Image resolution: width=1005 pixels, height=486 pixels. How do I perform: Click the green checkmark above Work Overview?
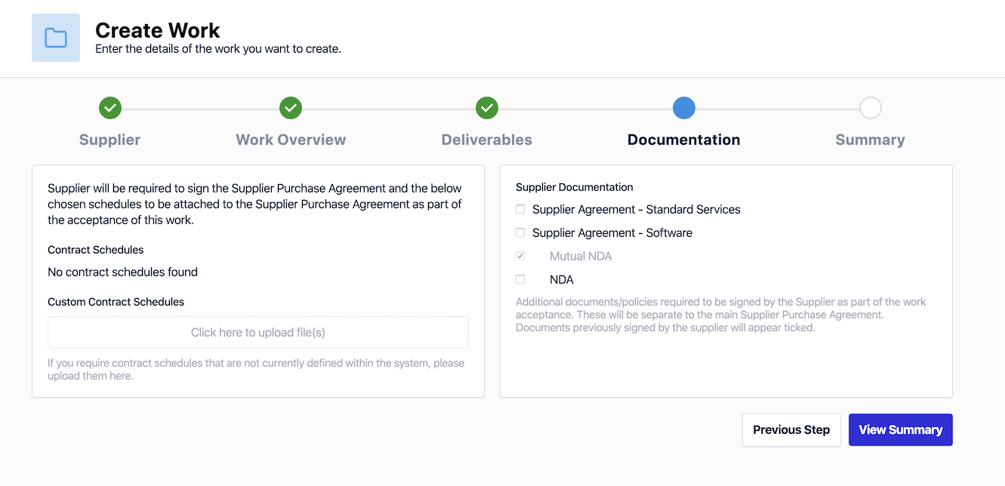291,108
